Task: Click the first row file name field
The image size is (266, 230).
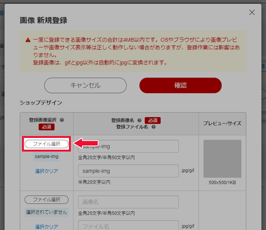Action: click(128, 171)
